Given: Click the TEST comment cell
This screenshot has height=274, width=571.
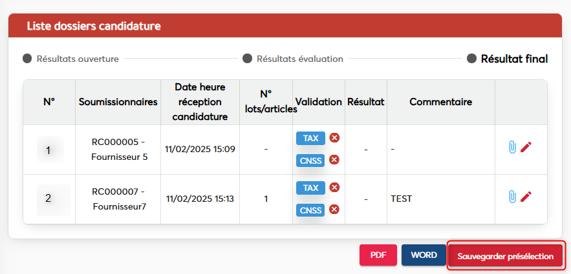Looking at the screenshot, I should pyautogui.click(x=402, y=199).
